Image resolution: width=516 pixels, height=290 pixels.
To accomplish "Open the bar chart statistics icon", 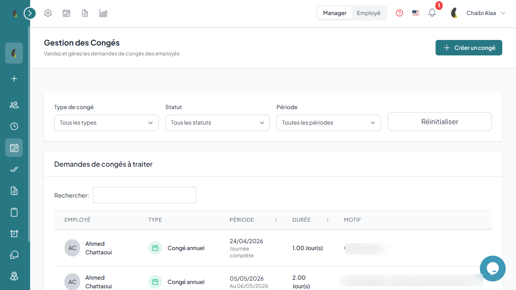I will 104,13.
